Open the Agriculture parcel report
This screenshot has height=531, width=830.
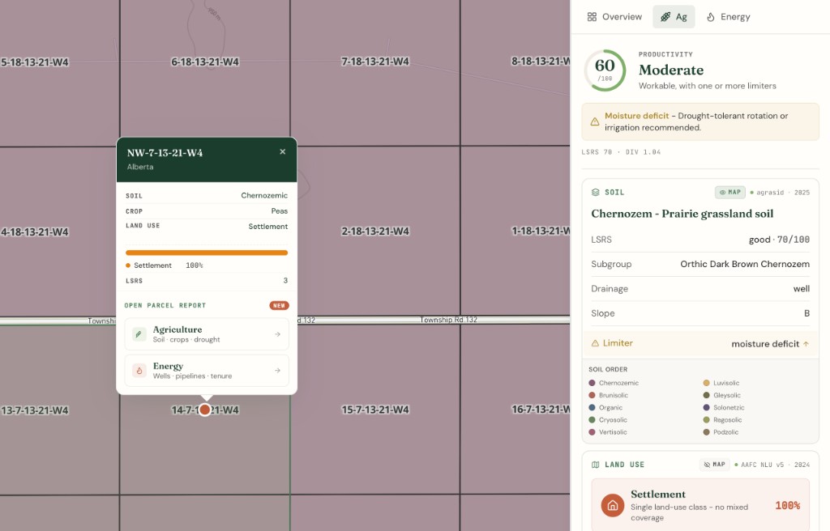(207, 334)
